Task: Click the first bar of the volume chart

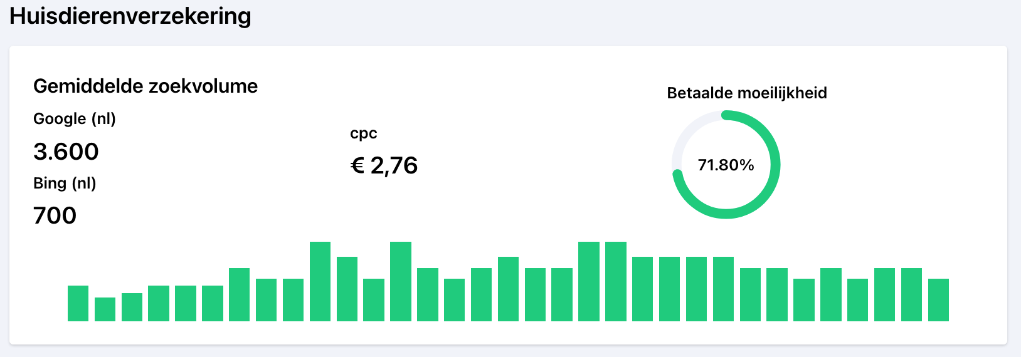Action: pos(78,303)
